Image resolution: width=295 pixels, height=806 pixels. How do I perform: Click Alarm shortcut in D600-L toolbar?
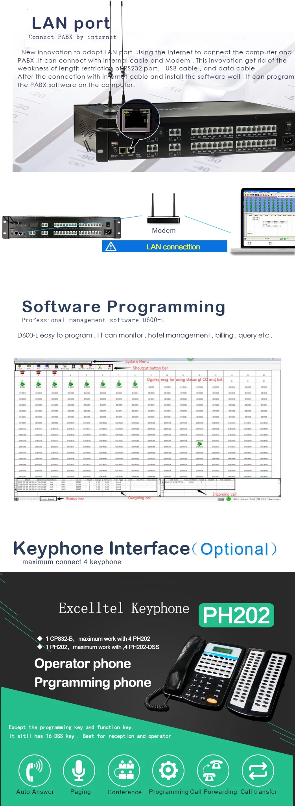point(73,367)
